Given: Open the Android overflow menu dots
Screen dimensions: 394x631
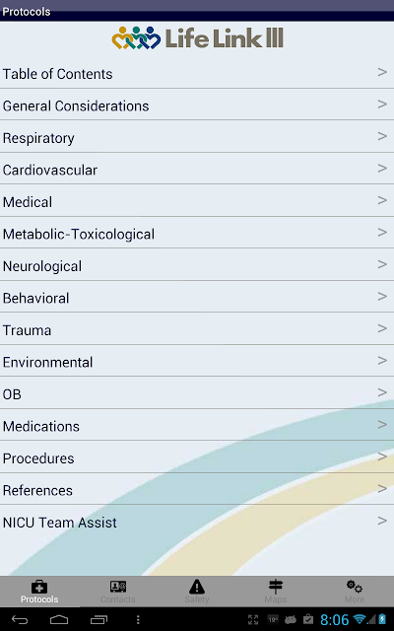Looking at the screenshot, I should 138,620.
